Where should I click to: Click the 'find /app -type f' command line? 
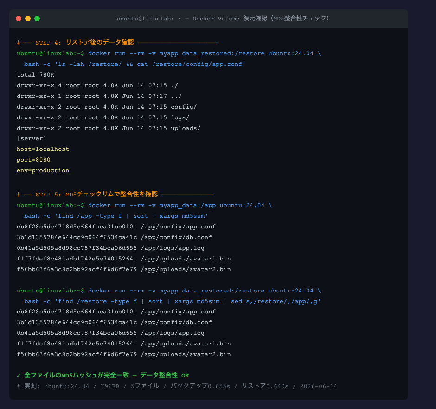[x=116, y=216]
